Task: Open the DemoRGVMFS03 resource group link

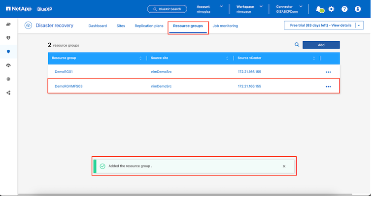Action: (x=68, y=86)
